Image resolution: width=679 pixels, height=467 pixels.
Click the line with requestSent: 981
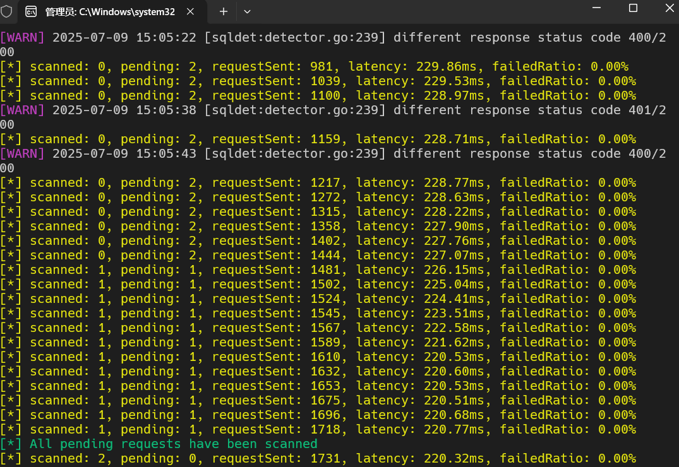315,66
